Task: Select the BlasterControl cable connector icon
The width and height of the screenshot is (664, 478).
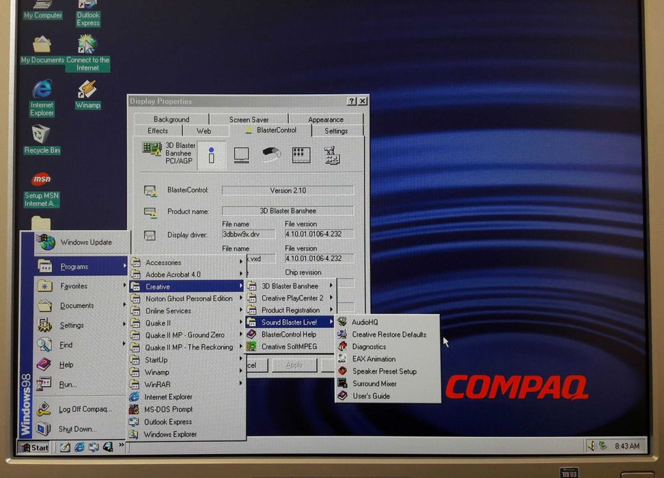Action: tap(271, 154)
